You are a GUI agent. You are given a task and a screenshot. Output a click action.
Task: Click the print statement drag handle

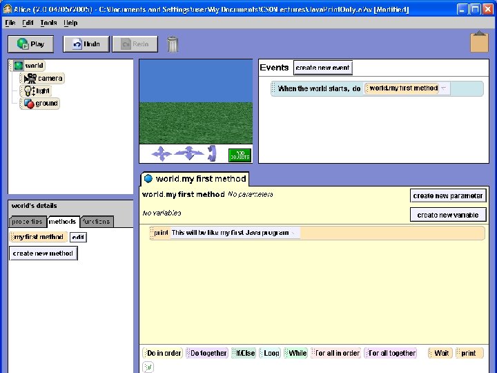coord(152,233)
